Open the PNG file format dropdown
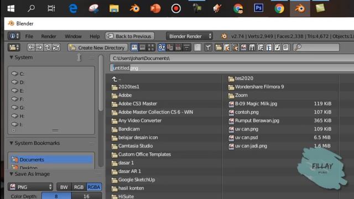 click(30, 187)
